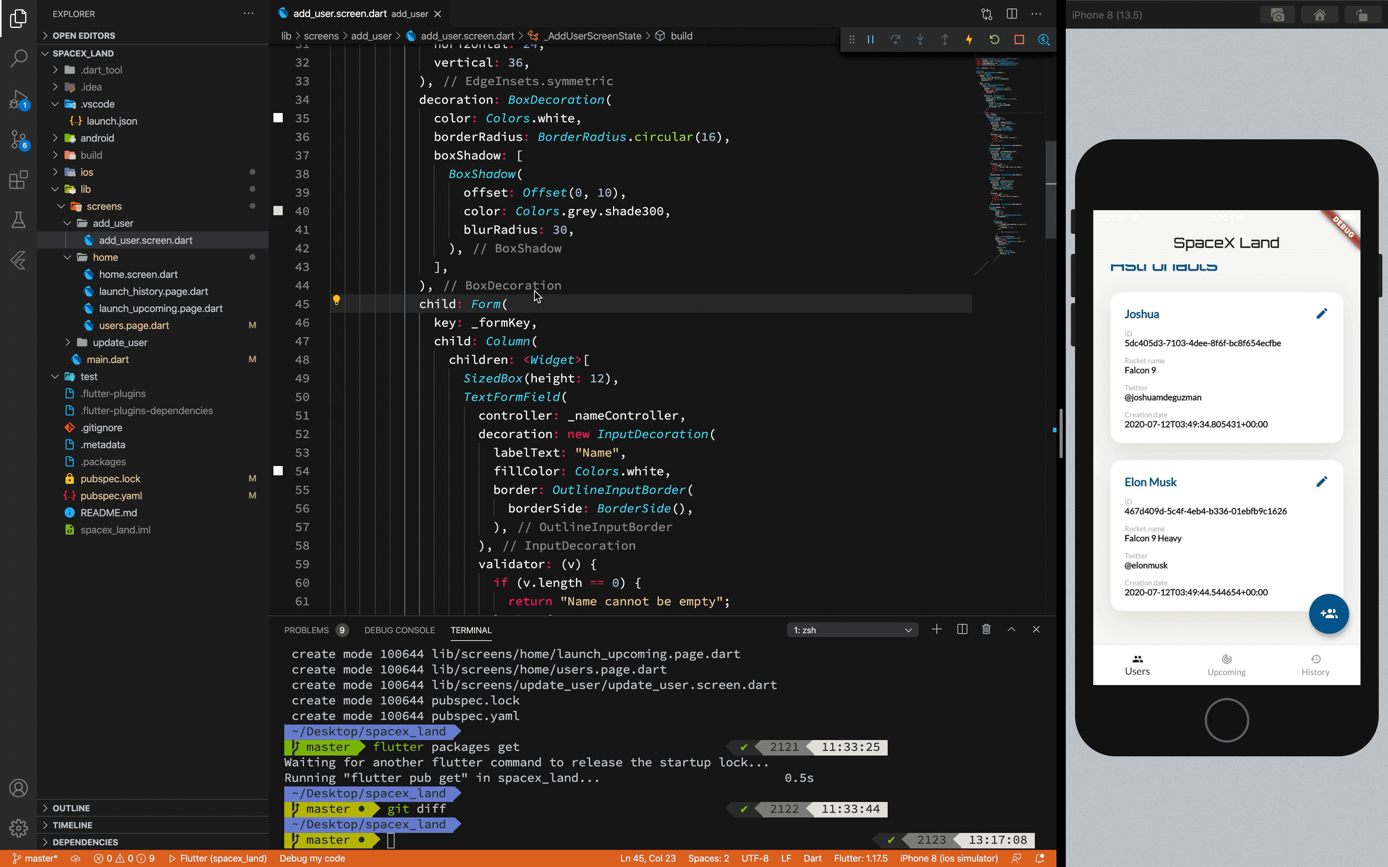Click Flutter (spacex_land) debug launcher in status bar

click(x=217, y=858)
